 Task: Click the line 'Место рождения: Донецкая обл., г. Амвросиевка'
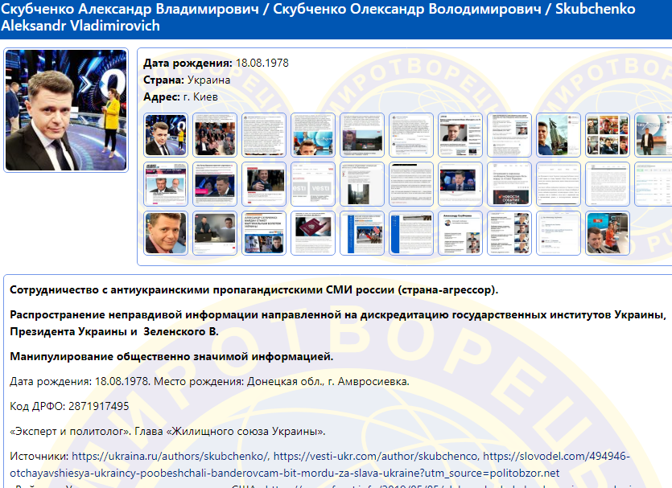click(x=282, y=381)
